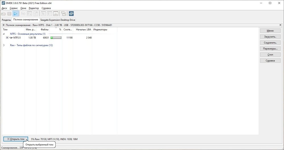Click the magnifier search toolbar icon
This screenshot has width=284, height=150.
click(x=29, y=14)
